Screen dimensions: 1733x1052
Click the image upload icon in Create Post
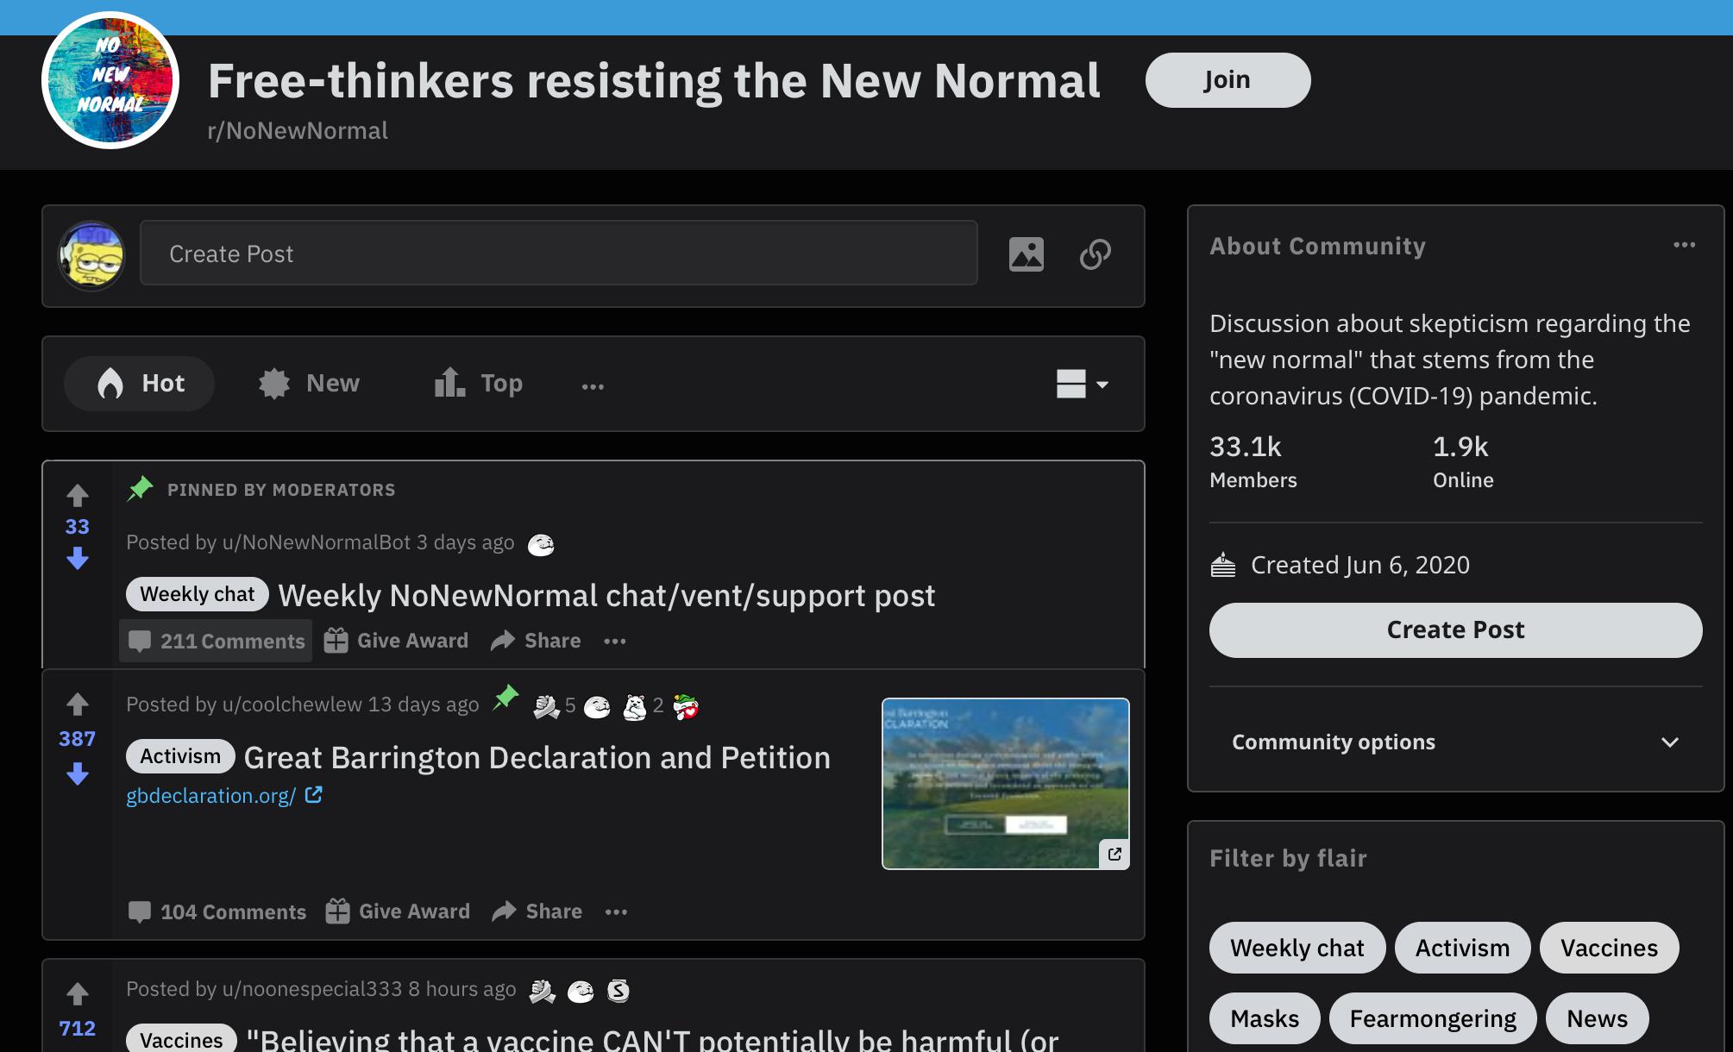(x=1027, y=254)
